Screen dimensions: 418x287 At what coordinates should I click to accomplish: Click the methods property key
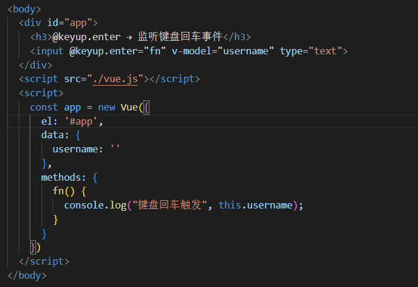(x=61, y=177)
